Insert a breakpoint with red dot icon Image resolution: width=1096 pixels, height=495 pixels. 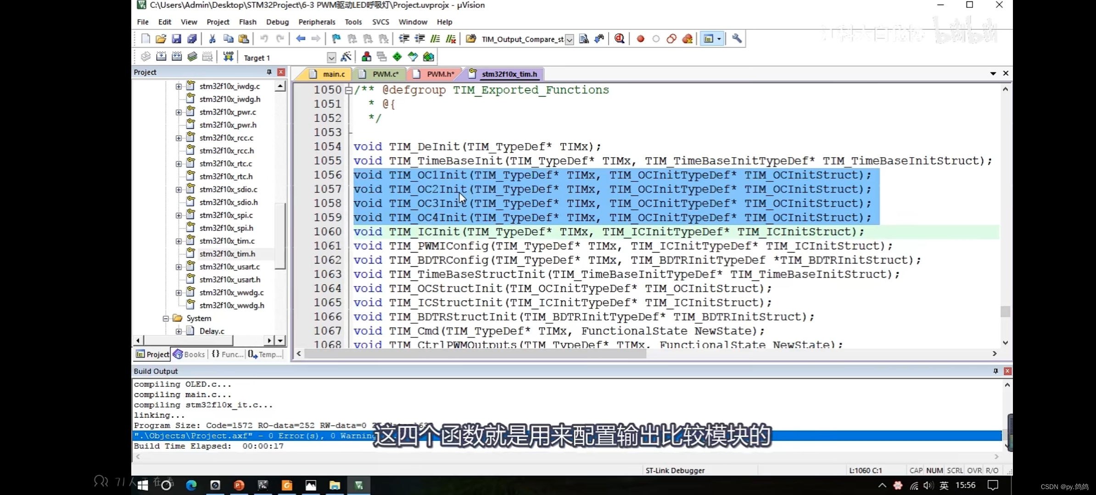point(641,39)
